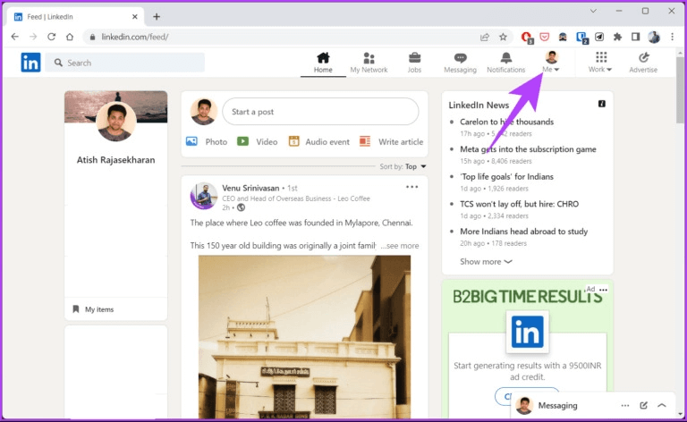Open Meta subscription game news
Image resolution: width=687 pixels, height=422 pixels.
tap(528, 148)
